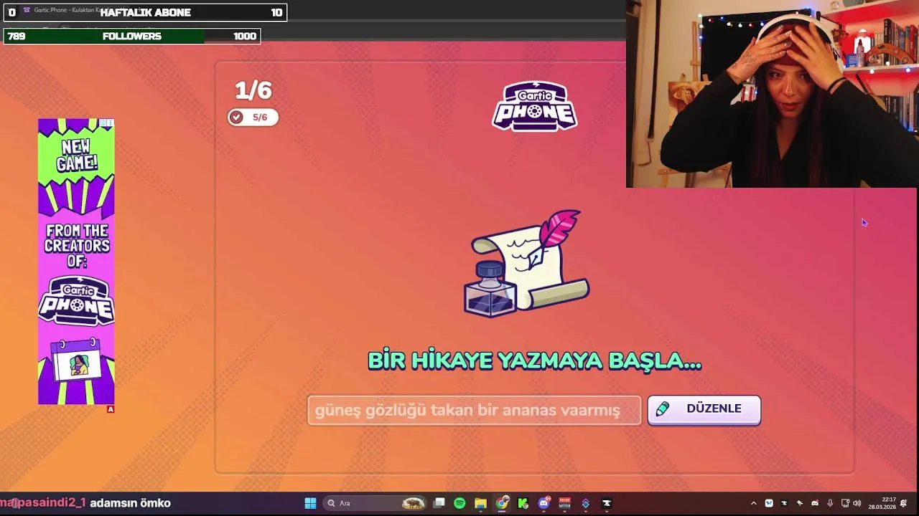This screenshot has height=516, width=919.
Task: Open Google Chrome from taskbar
Action: [502, 503]
